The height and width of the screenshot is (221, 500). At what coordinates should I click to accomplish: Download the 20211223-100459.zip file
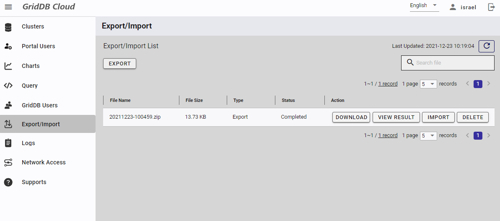[351, 117]
